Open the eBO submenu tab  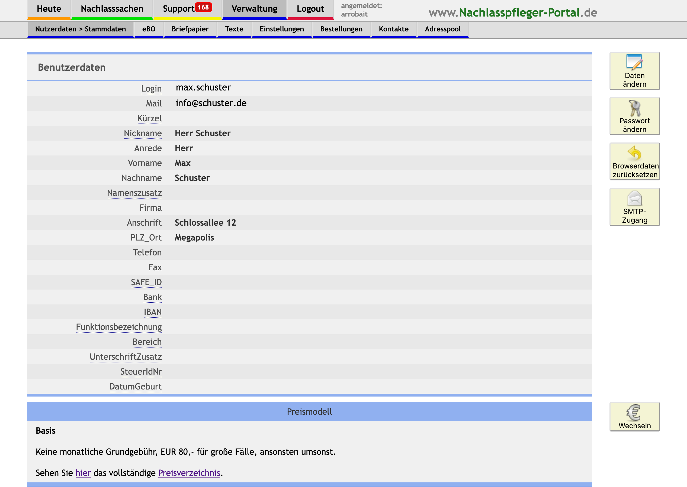149,29
